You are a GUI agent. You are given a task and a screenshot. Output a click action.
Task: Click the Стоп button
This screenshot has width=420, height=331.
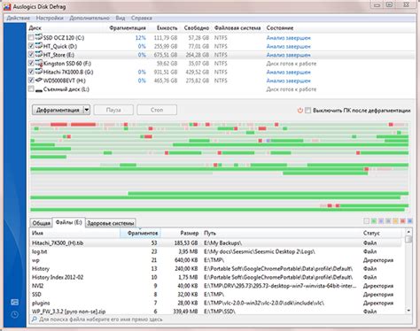click(x=157, y=110)
